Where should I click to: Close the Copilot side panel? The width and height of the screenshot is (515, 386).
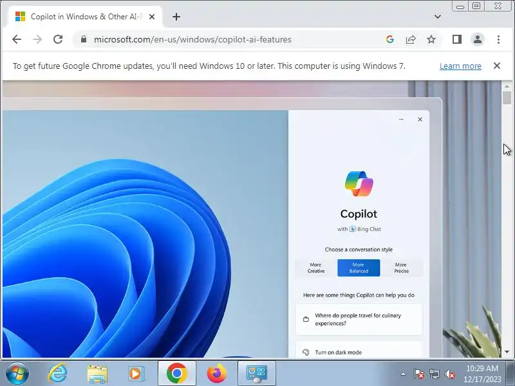click(x=420, y=120)
